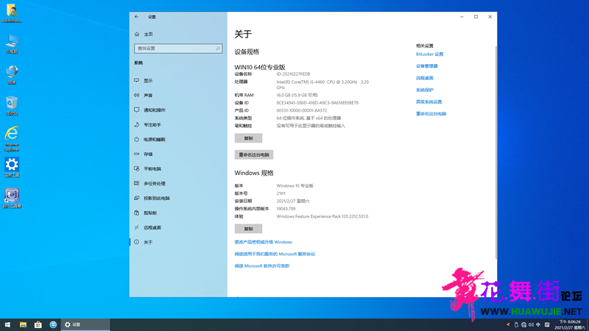Click the OS build value 19043.789
The image size is (589, 331).
[286, 209]
